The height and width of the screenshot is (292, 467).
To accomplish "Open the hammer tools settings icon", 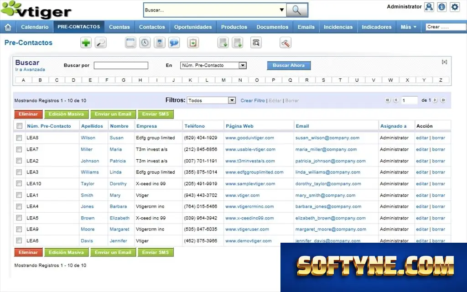I will click(285, 42).
